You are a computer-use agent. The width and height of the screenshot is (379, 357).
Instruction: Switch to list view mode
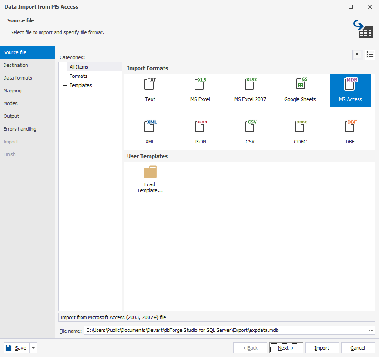370,55
